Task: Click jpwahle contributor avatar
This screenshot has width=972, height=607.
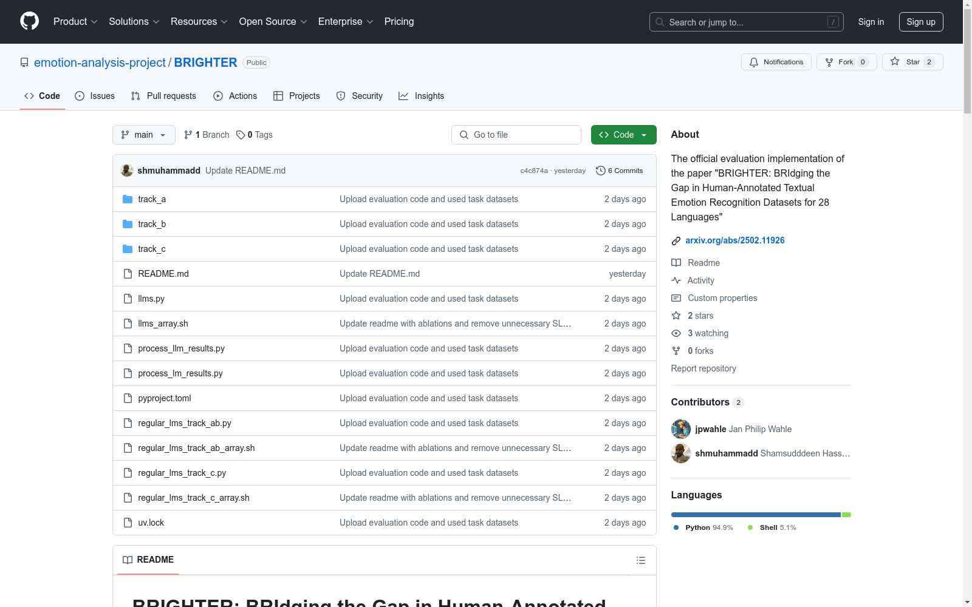Action: tap(681, 429)
